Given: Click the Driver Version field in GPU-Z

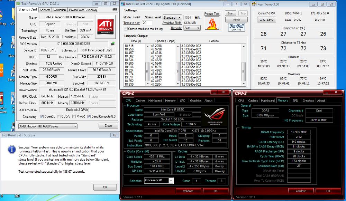Looking at the screenshot, I should pos(78,89).
